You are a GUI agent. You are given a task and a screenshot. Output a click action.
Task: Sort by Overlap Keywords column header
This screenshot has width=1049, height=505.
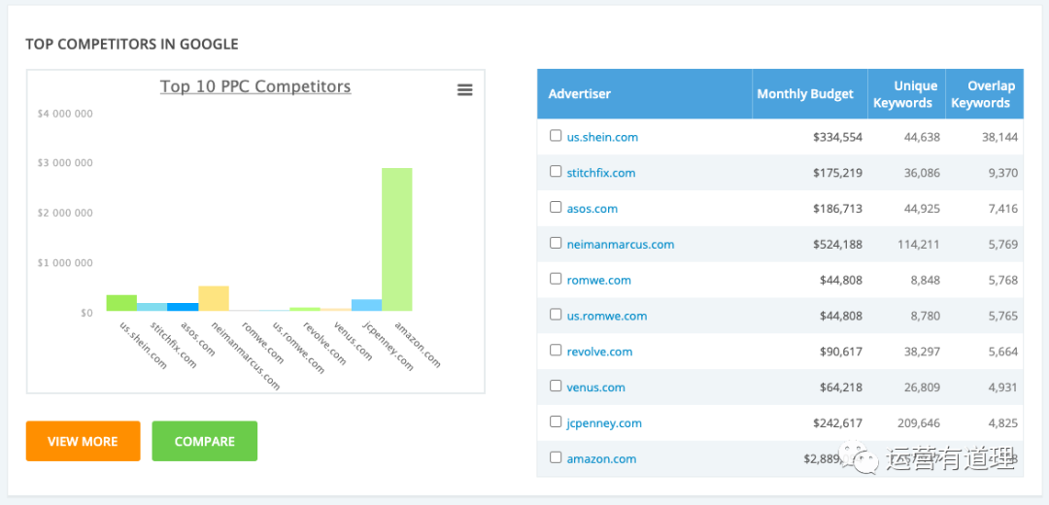point(982,94)
